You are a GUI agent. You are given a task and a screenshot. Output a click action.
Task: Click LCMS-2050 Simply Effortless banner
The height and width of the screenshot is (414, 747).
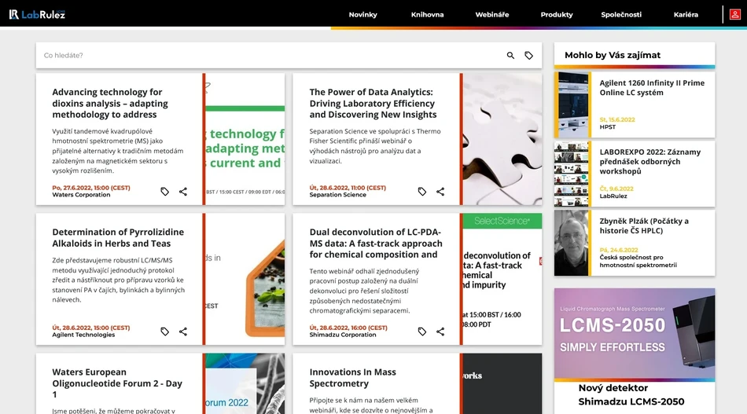635,334
